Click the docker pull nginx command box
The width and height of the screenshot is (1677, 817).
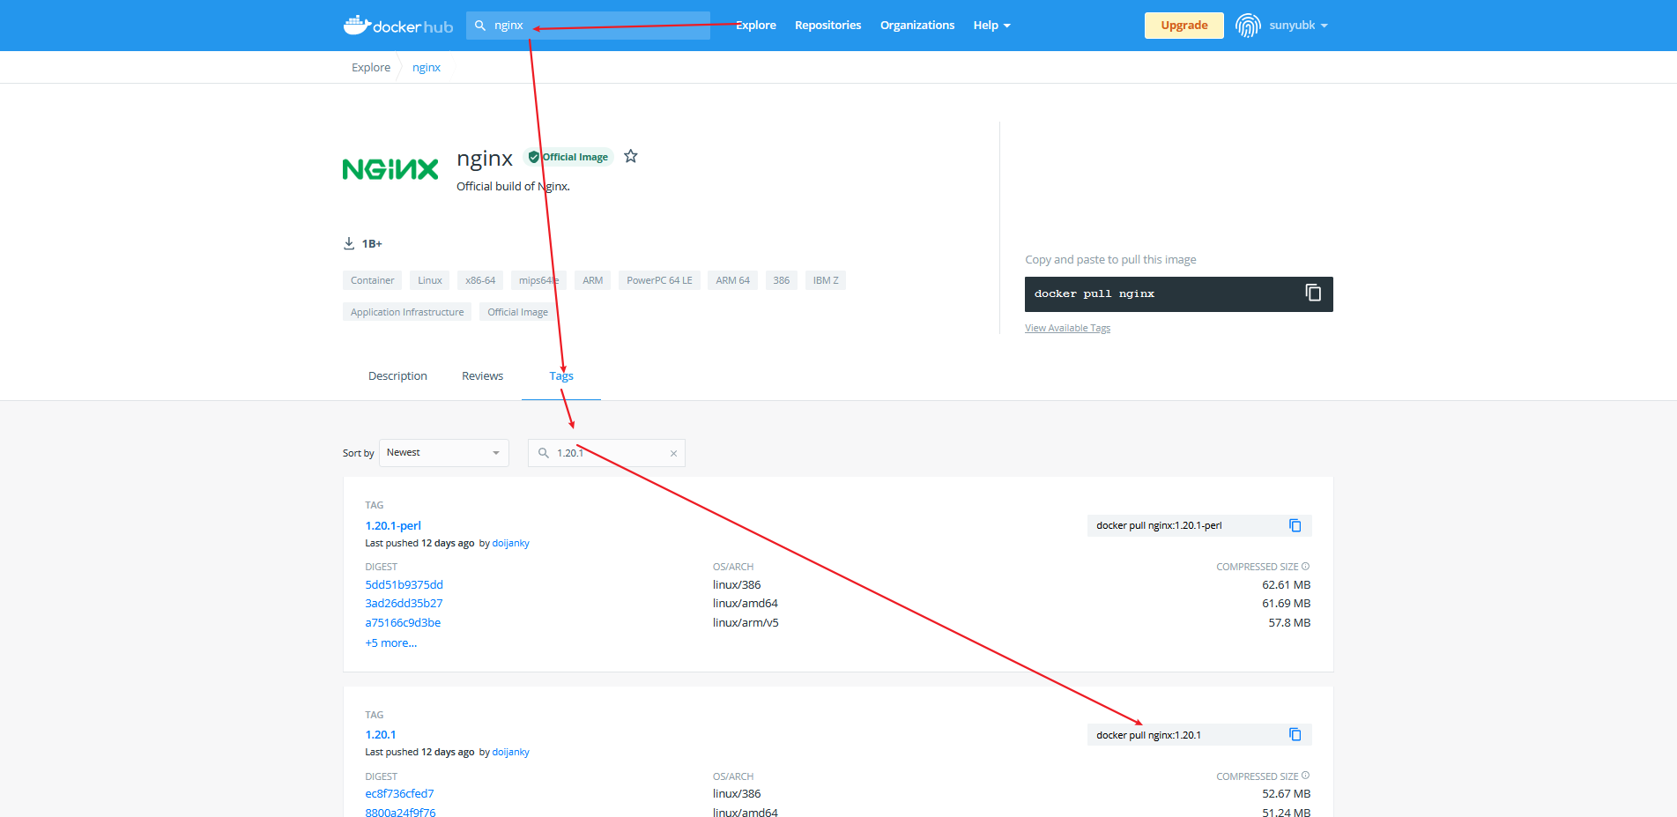(1178, 294)
